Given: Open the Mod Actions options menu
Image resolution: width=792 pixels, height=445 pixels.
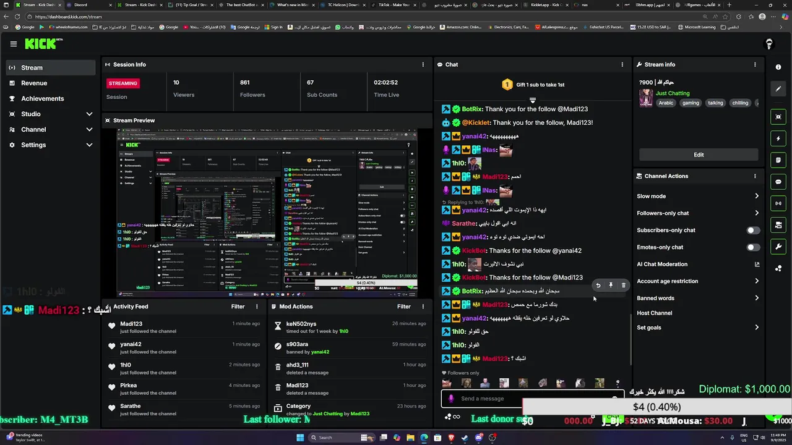Looking at the screenshot, I should 423,307.
